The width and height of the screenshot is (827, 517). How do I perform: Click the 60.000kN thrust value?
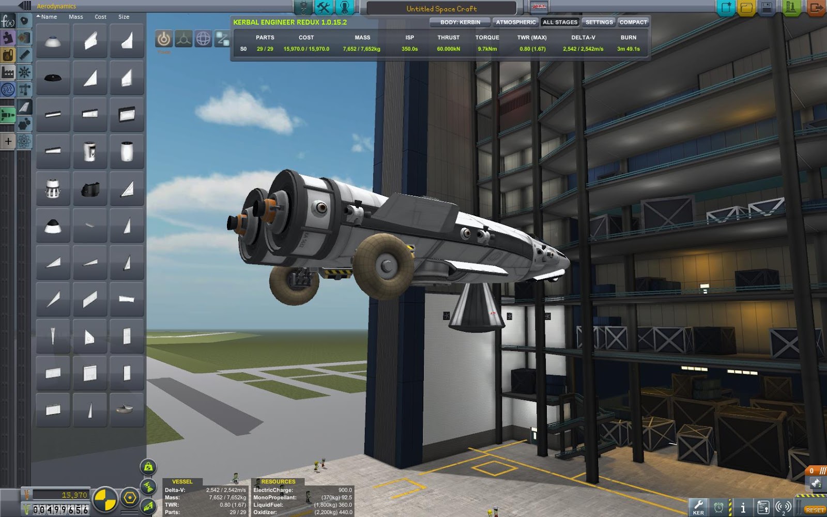pyautogui.click(x=448, y=49)
